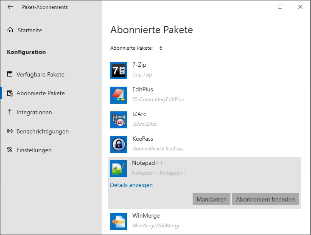
Task: Click Abonnement beenden for Notepad++
Action: pos(265,199)
